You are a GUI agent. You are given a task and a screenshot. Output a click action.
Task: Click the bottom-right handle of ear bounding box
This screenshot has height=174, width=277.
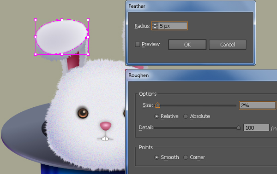(88, 54)
